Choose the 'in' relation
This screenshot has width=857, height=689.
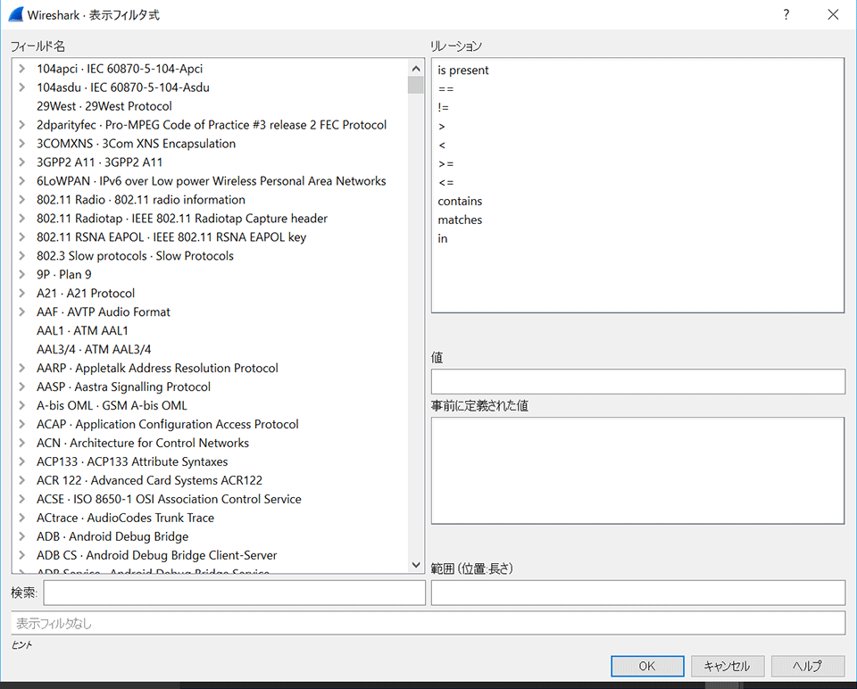click(x=443, y=239)
